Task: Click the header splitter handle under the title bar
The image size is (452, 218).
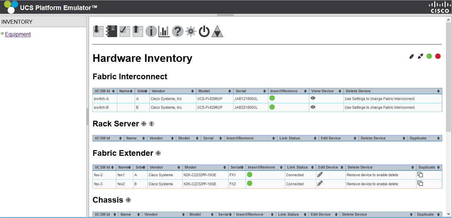Action: [225, 15]
